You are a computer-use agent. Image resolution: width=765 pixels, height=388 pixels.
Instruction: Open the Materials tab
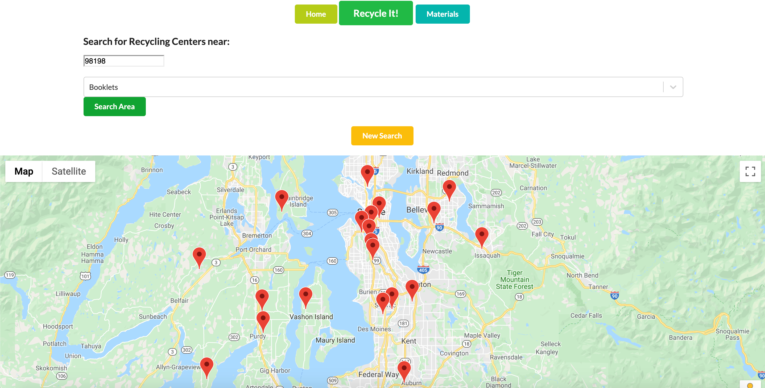(442, 14)
